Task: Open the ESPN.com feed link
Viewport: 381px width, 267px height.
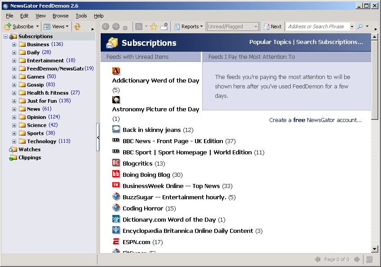Action: (136, 242)
